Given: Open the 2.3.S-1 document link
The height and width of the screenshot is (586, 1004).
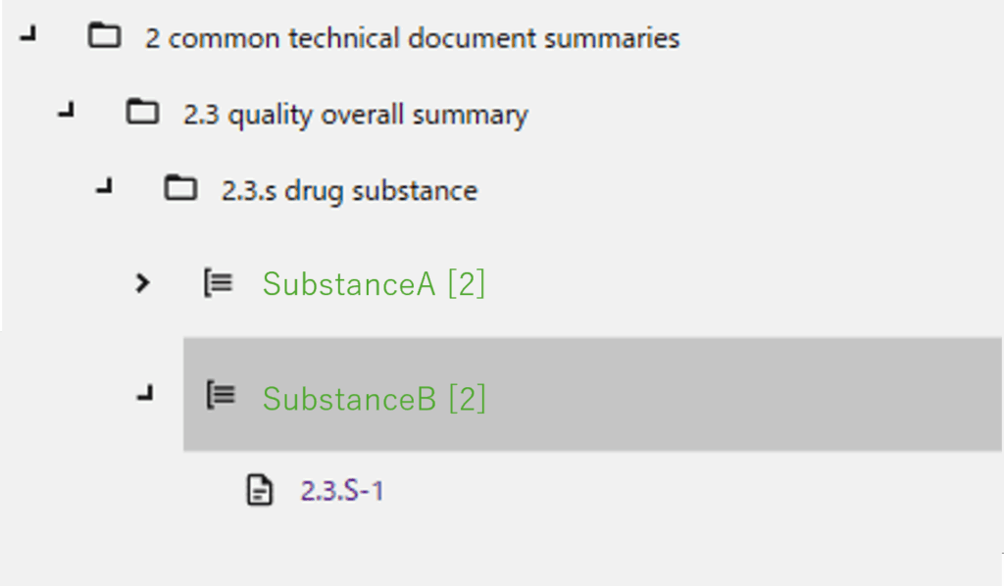Looking at the screenshot, I should pos(342,490).
